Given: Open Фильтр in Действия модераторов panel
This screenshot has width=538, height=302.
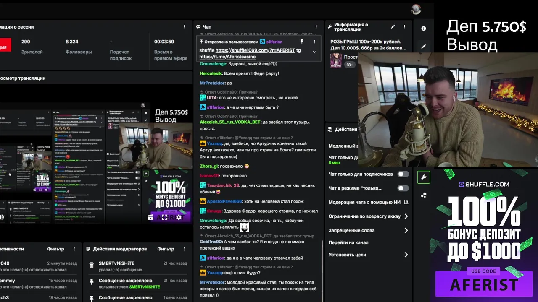Looking at the screenshot, I should [x=166, y=249].
